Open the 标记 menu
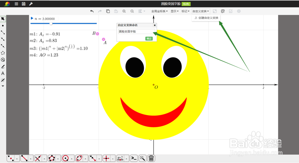 [x=185, y=11]
